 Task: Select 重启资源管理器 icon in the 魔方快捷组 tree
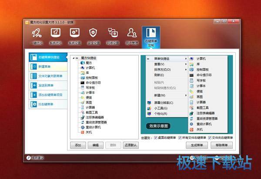(x=83, y=123)
